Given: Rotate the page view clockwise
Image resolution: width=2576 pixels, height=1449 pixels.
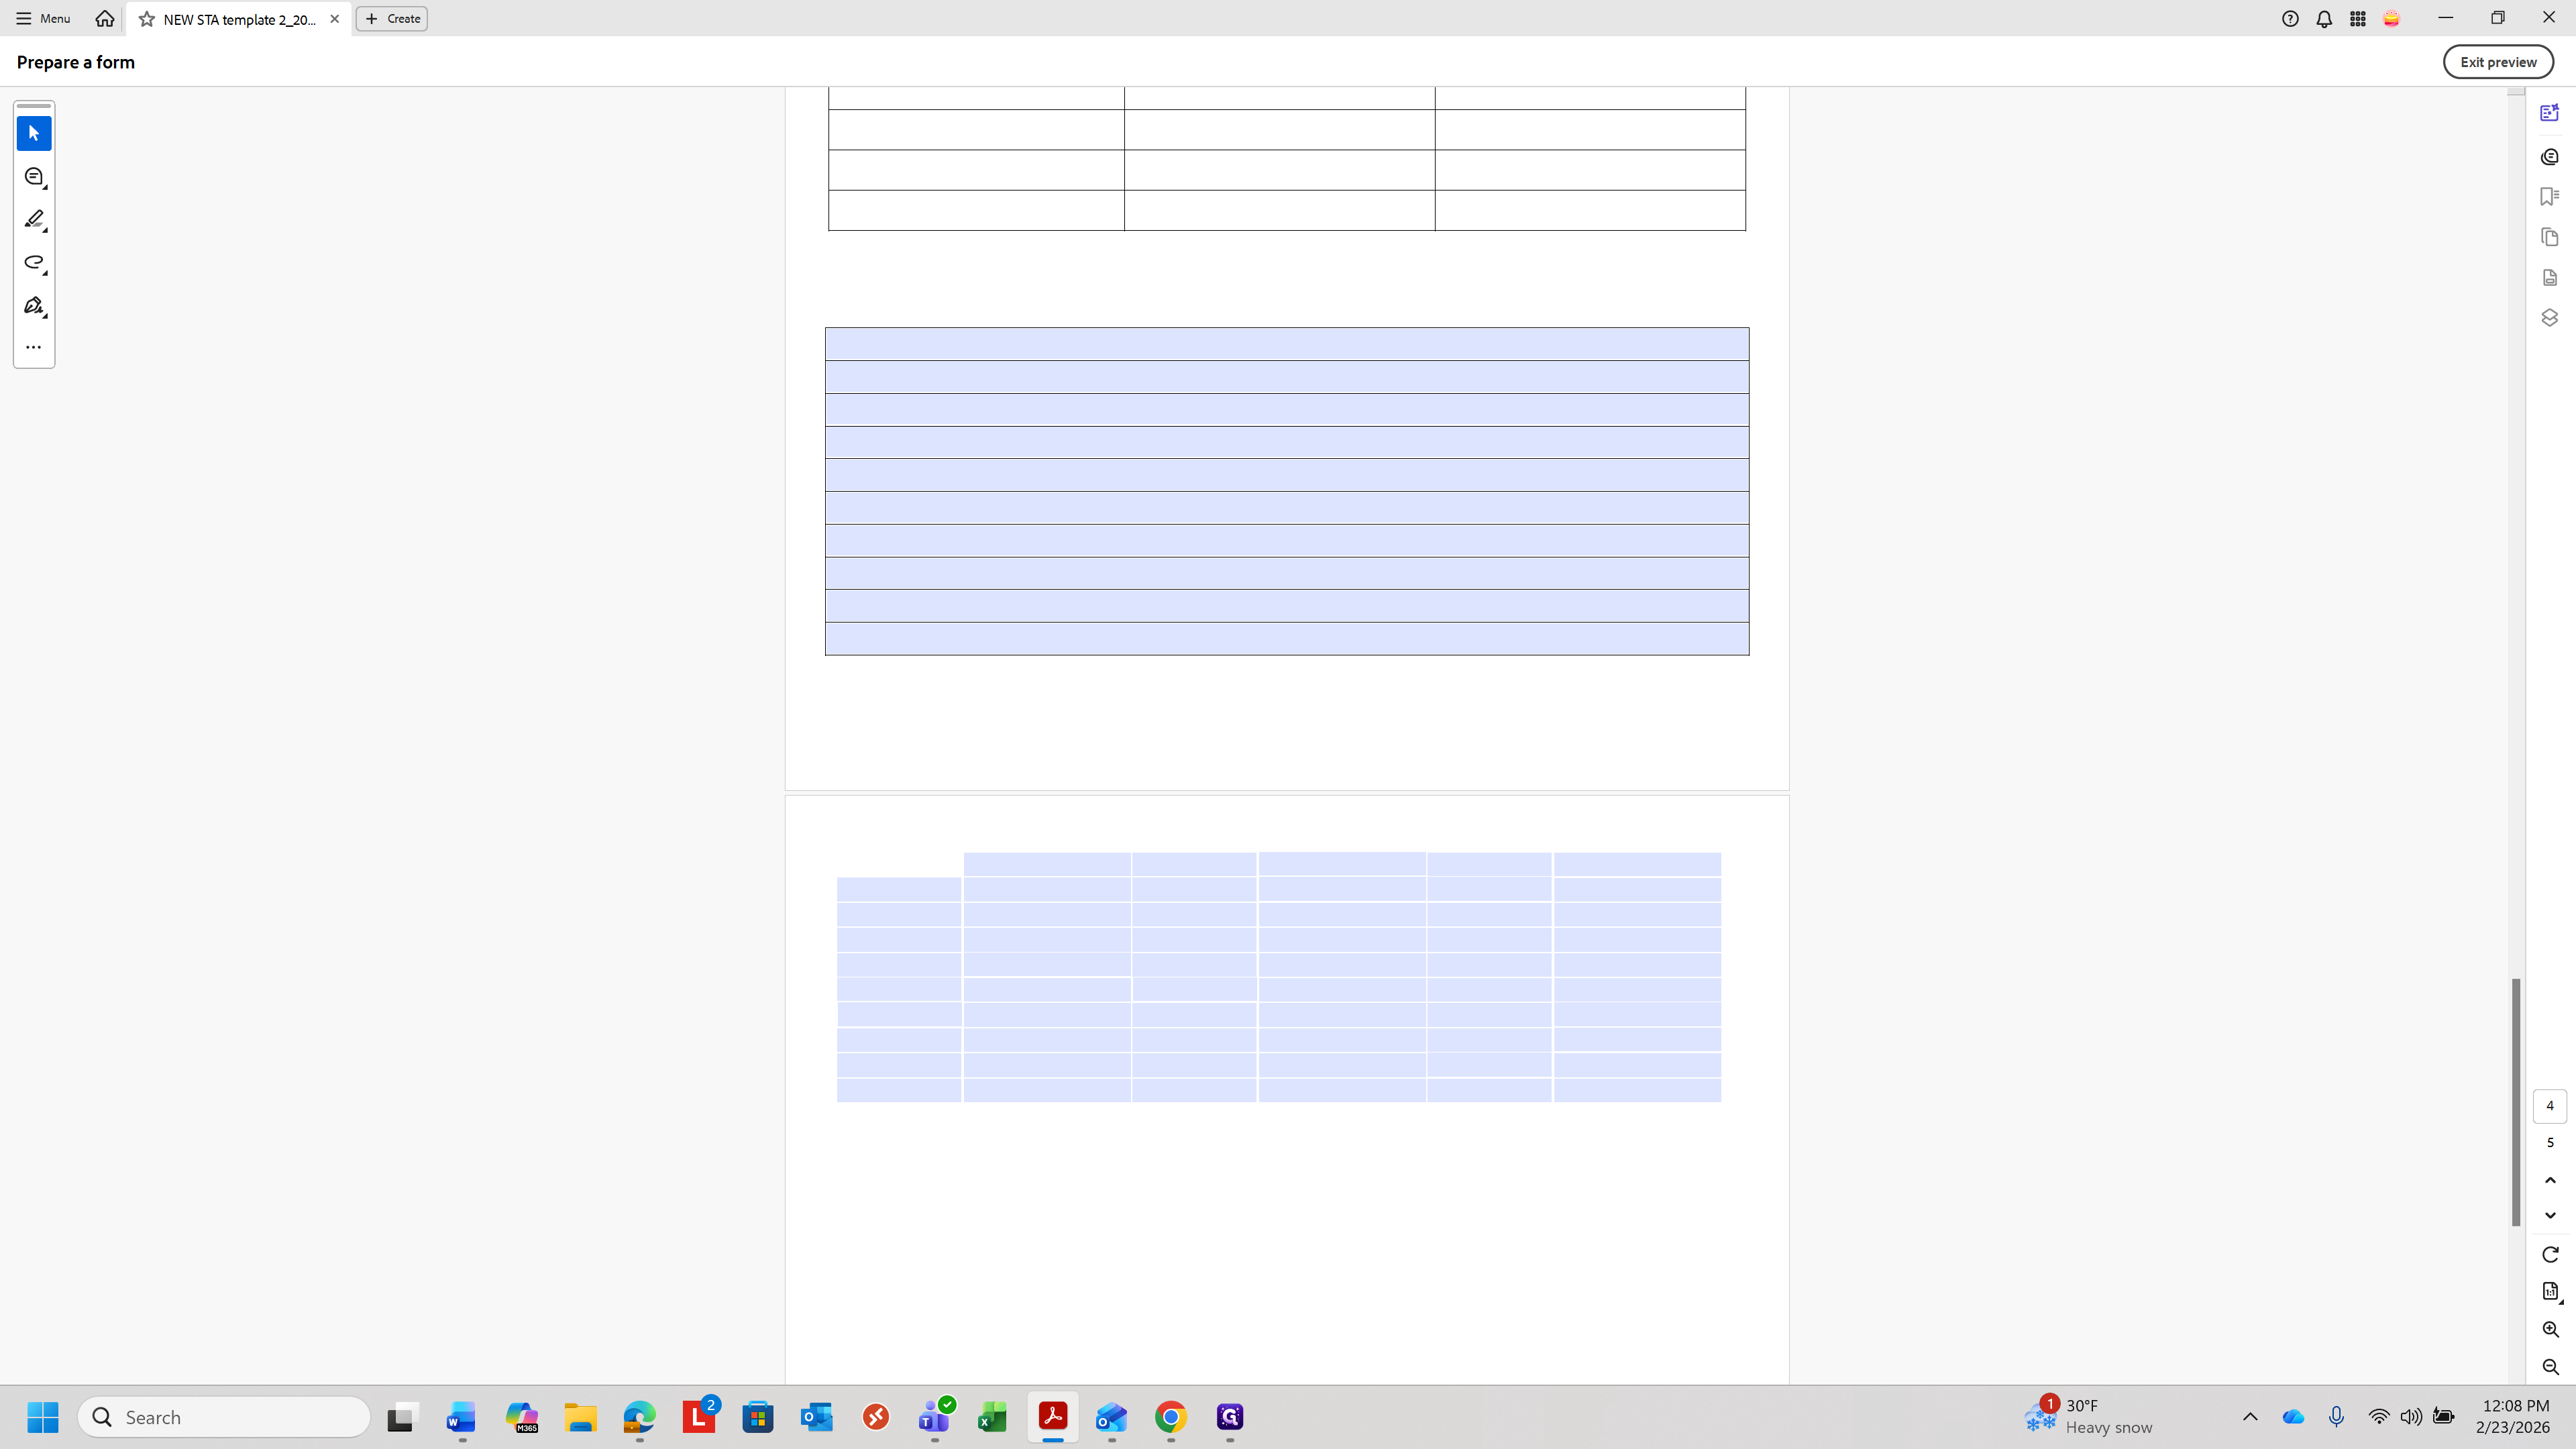Looking at the screenshot, I should (x=2549, y=1254).
